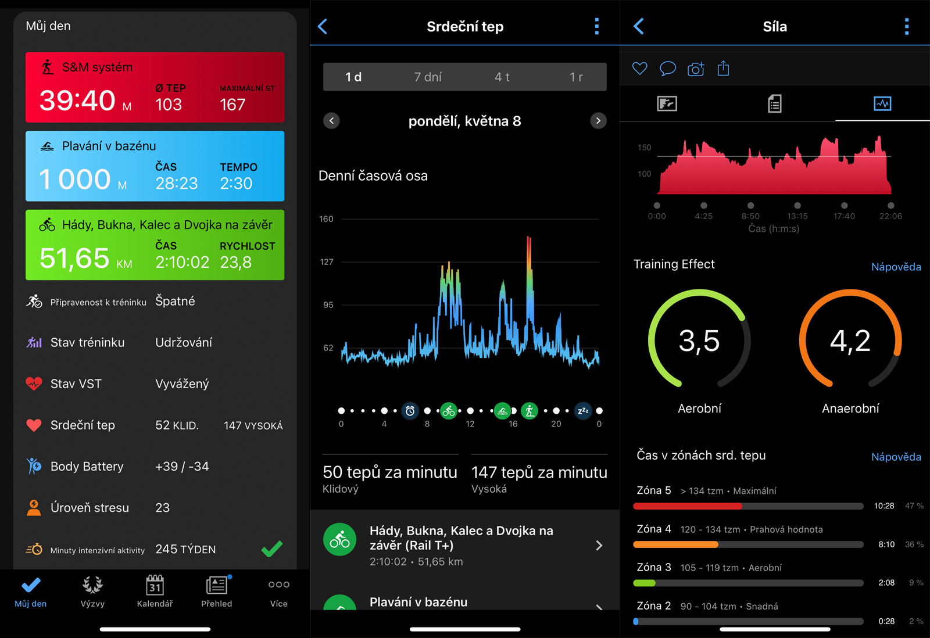Add a photo with the camera icon
Viewport: 930px width, 638px height.
point(696,69)
